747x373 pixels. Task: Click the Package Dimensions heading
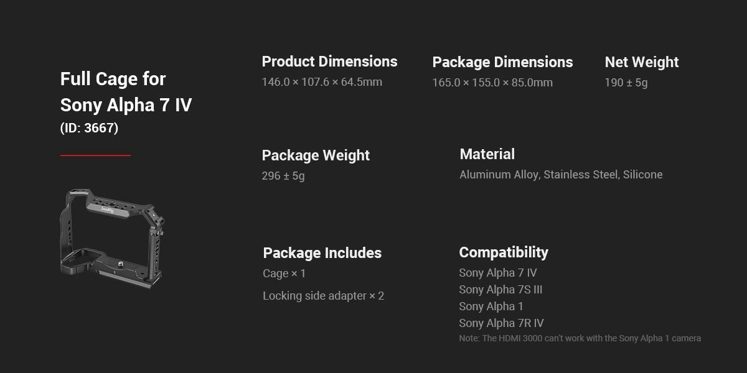click(502, 62)
